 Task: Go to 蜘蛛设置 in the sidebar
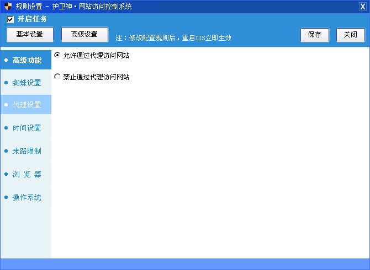coord(26,83)
